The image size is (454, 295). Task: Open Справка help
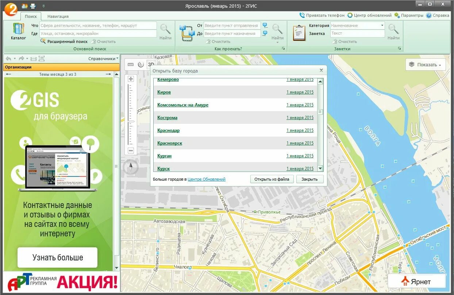(x=438, y=16)
